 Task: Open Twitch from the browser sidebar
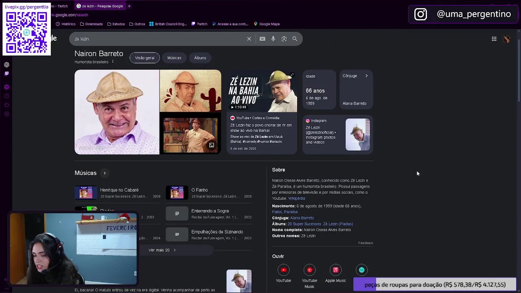pyautogui.click(x=7, y=74)
